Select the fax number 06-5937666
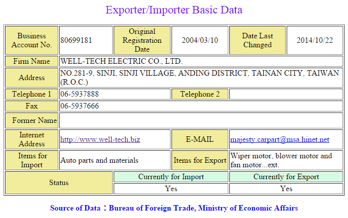The width and height of the screenshot is (348, 218). tap(79, 106)
